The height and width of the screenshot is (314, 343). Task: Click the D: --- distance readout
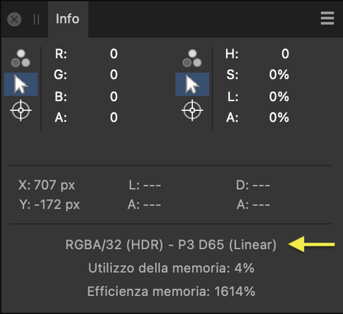click(x=253, y=185)
